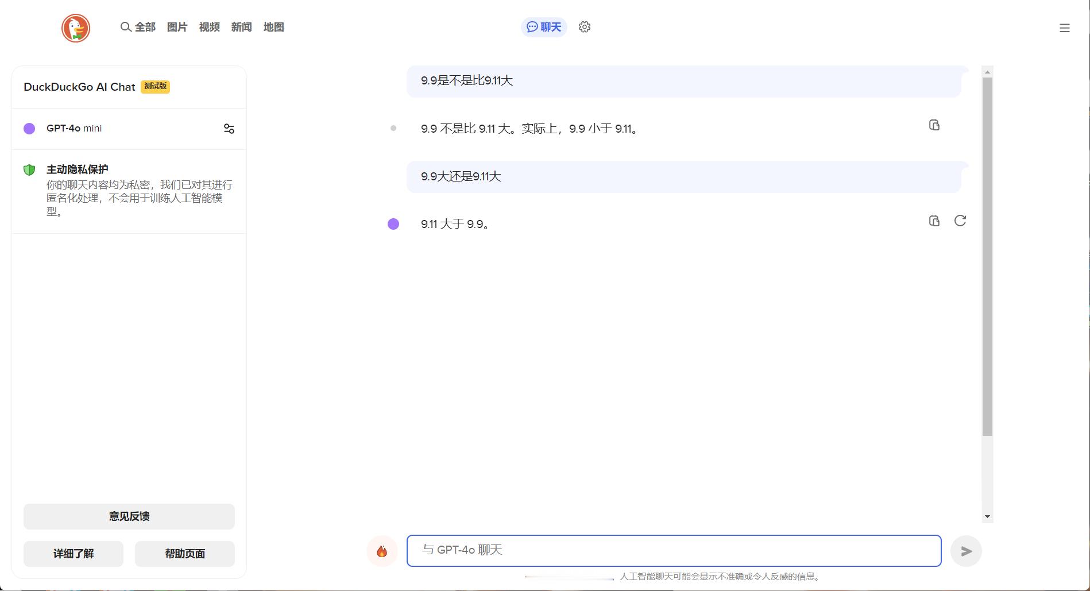Click the 意见反馈 button
The height and width of the screenshot is (591, 1090).
pyautogui.click(x=129, y=516)
